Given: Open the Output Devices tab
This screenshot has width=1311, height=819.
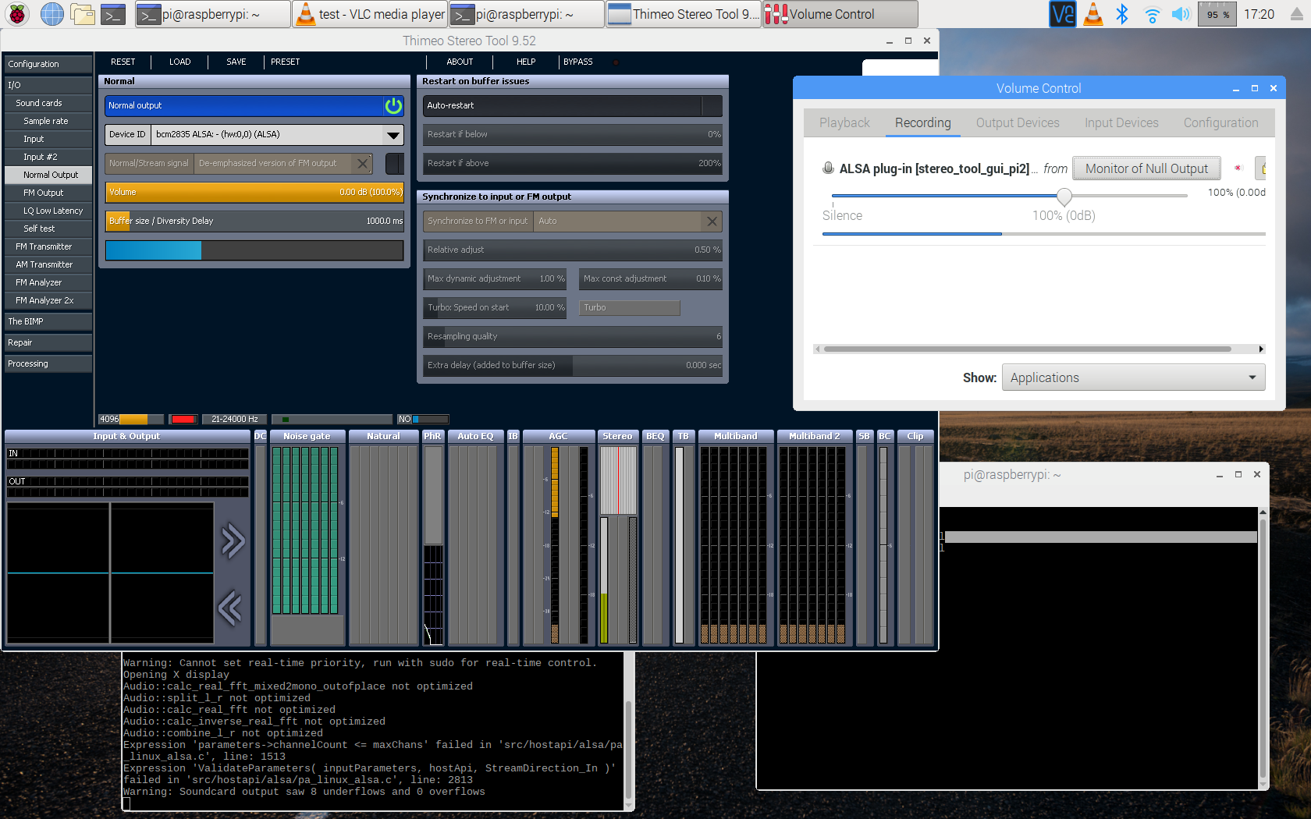Looking at the screenshot, I should [1018, 122].
